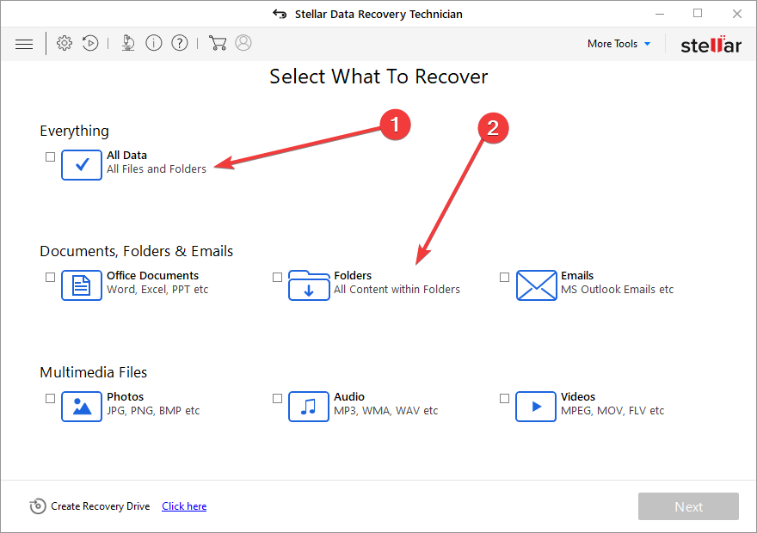The height and width of the screenshot is (533, 757).
Task: Click the Photos label text
Action: (x=125, y=396)
